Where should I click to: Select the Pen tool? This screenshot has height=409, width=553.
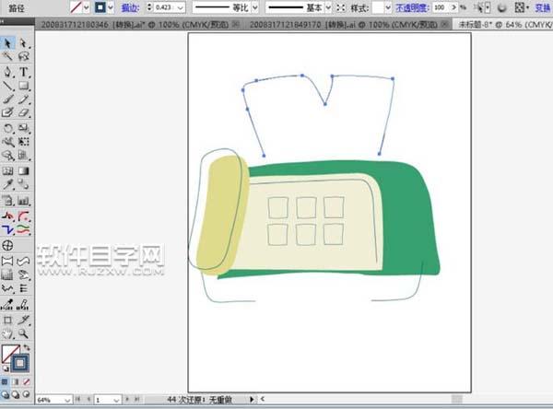coord(8,71)
